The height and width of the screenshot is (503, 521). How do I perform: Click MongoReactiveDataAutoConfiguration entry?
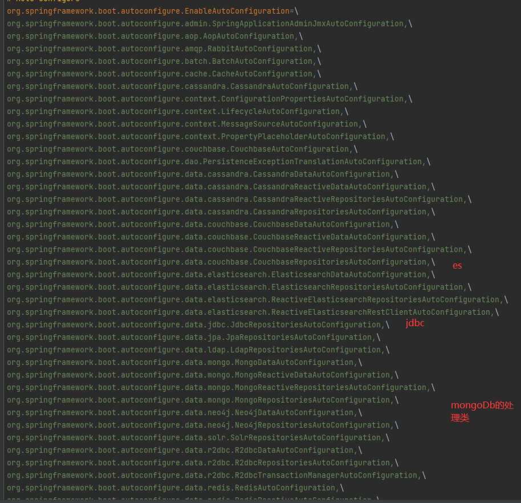[203, 375]
